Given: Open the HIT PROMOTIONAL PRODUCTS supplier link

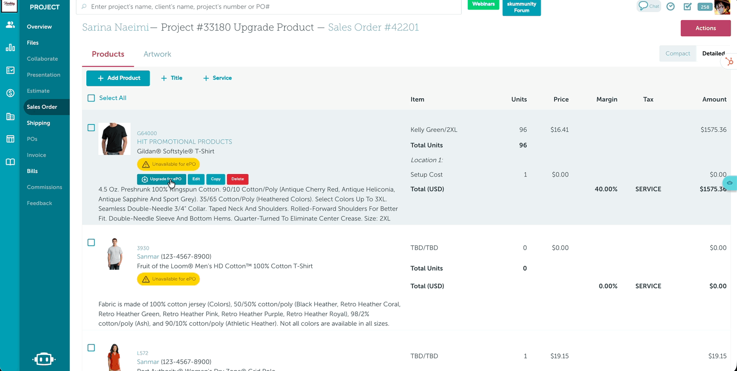Looking at the screenshot, I should pos(184,142).
